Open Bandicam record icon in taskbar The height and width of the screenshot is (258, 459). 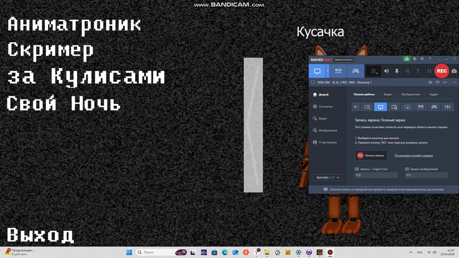[x=330, y=252]
